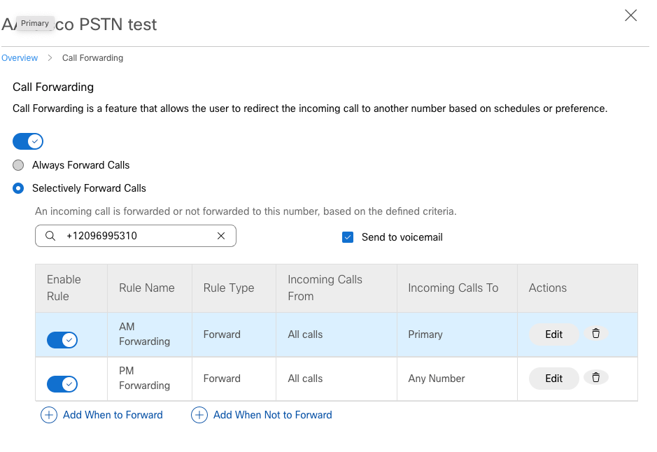Click the search magnifier in number field

coord(50,236)
